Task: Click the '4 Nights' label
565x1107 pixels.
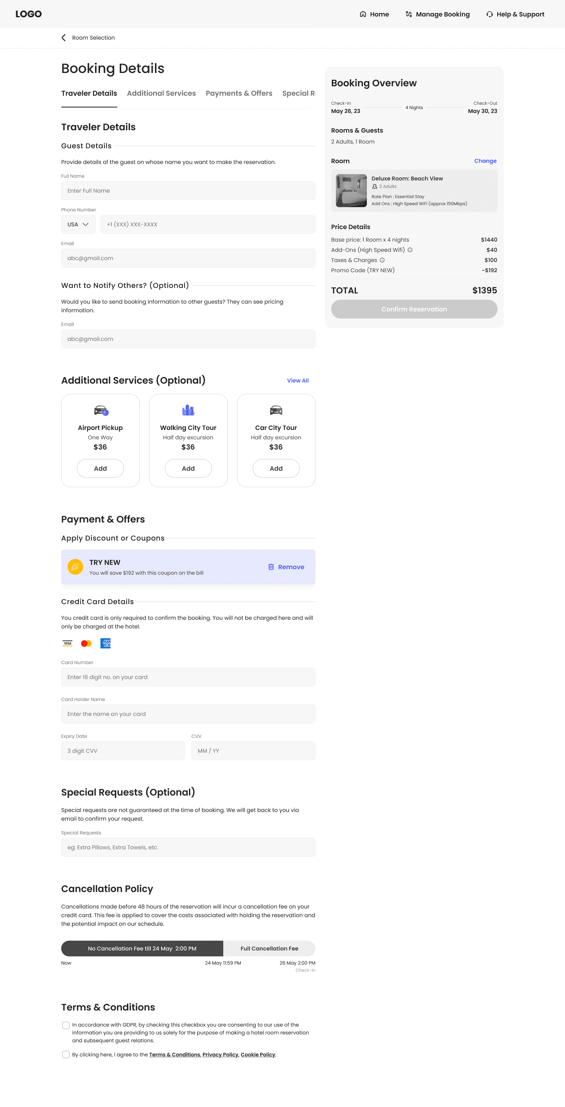Action: (414, 107)
